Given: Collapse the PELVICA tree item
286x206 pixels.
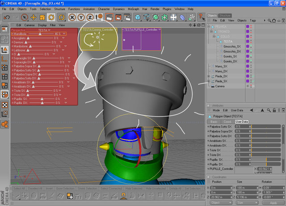Looking at the screenshot, I should point(209,27).
